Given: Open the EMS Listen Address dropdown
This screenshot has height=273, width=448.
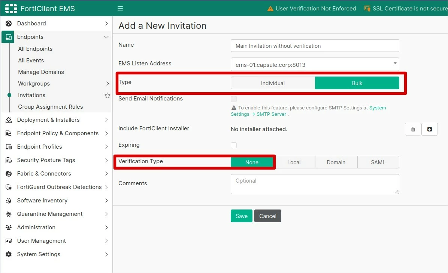Looking at the screenshot, I should (x=315, y=64).
